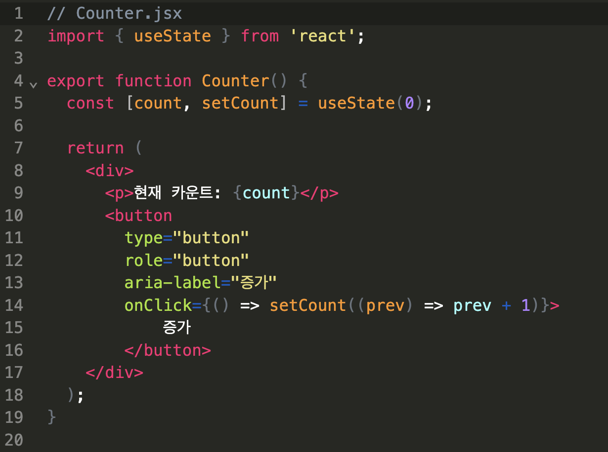The image size is (608, 452).
Task: Click the {count} expression in paragraph
Action: pyautogui.click(x=266, y=193)
